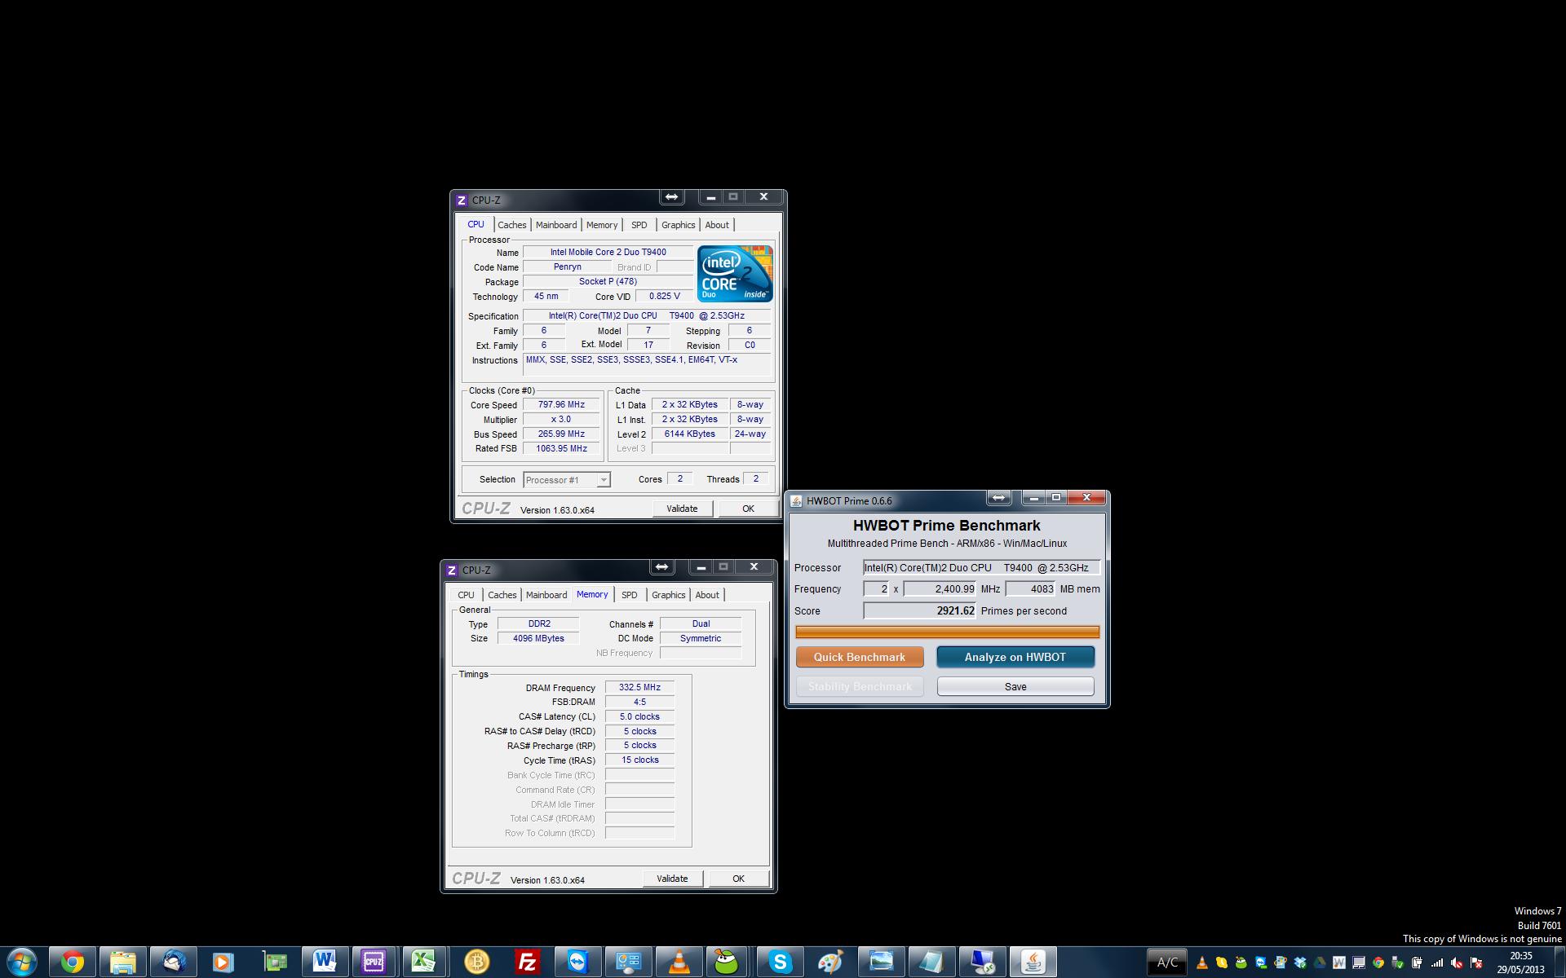
Task: Open Google Chrome from the taskbar
Action: (73, 963)
